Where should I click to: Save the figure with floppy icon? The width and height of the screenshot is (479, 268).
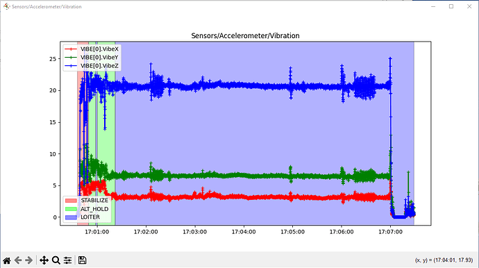click(82, 260)
